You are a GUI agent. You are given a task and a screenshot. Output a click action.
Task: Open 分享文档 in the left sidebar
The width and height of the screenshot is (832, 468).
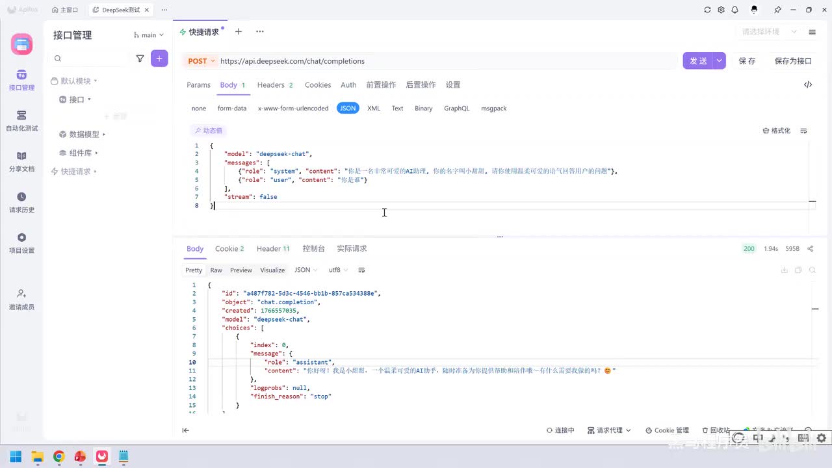[21, 161]
